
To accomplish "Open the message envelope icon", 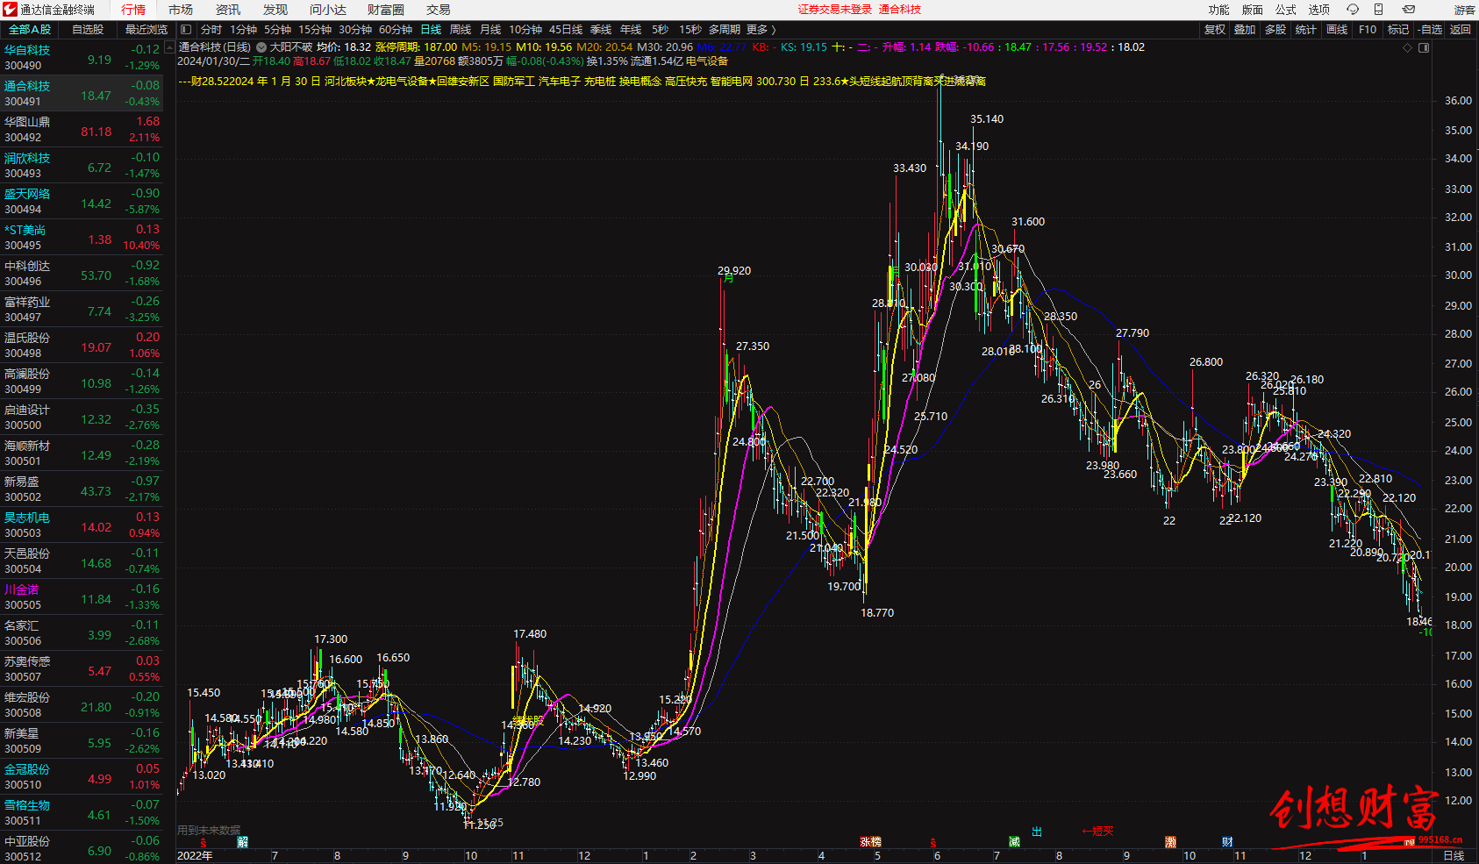I will click(1409, 10).
